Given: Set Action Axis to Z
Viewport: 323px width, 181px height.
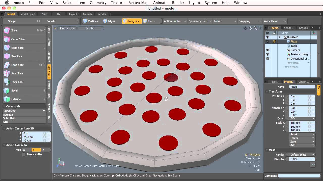Looking at the screenshot, I should click(46, 150).
